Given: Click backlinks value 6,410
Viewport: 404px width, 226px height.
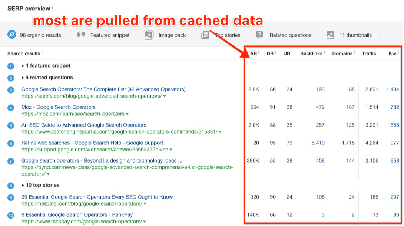Looking at the screenshot, I should [x=318, y=143].
